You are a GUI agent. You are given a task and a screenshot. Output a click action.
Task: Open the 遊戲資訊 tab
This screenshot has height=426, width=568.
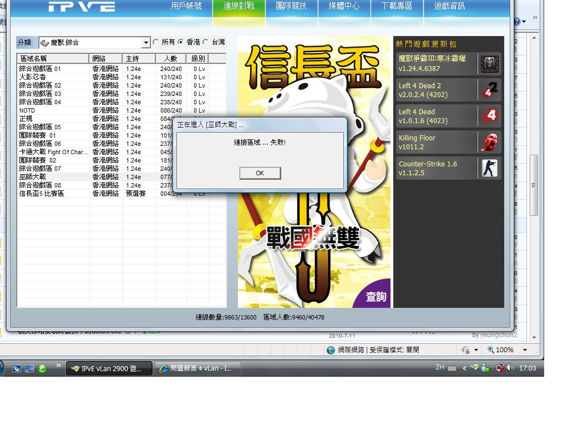449,6
